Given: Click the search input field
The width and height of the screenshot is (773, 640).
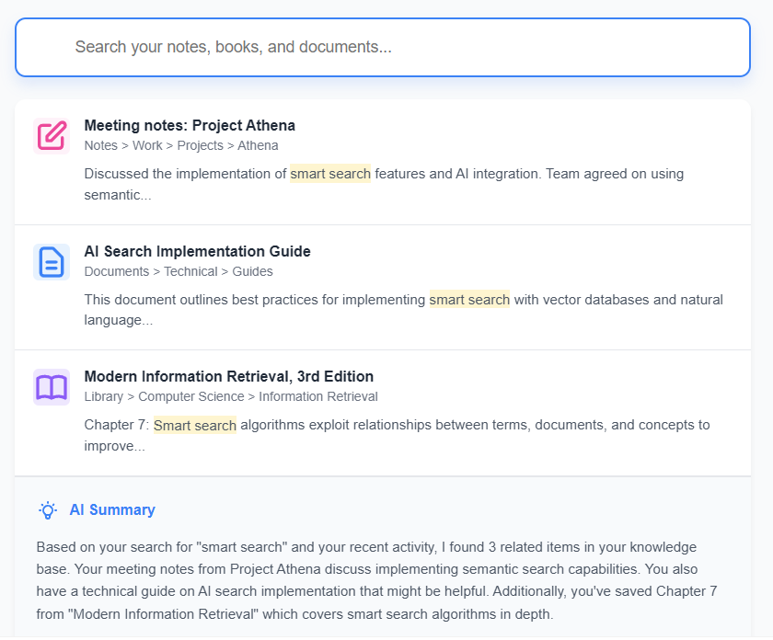Looking at the screenshot, I should pos(383,47).
